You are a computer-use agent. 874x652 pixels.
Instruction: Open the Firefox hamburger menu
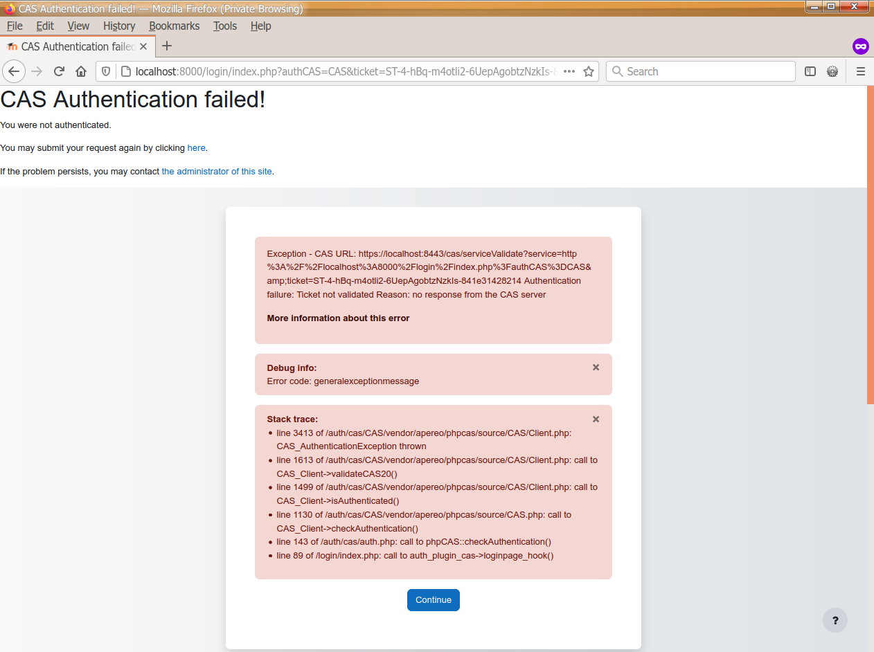point(861,71)
